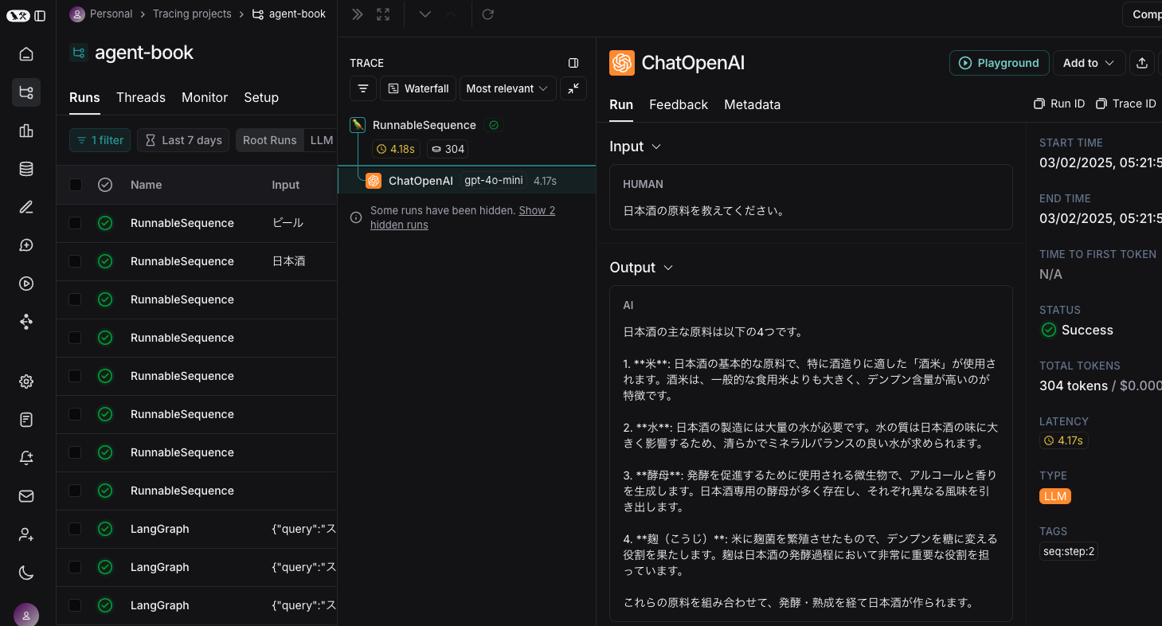Switch to the Monitor tab
Viewport: 1162px width, 626px height.
point(205,97)
